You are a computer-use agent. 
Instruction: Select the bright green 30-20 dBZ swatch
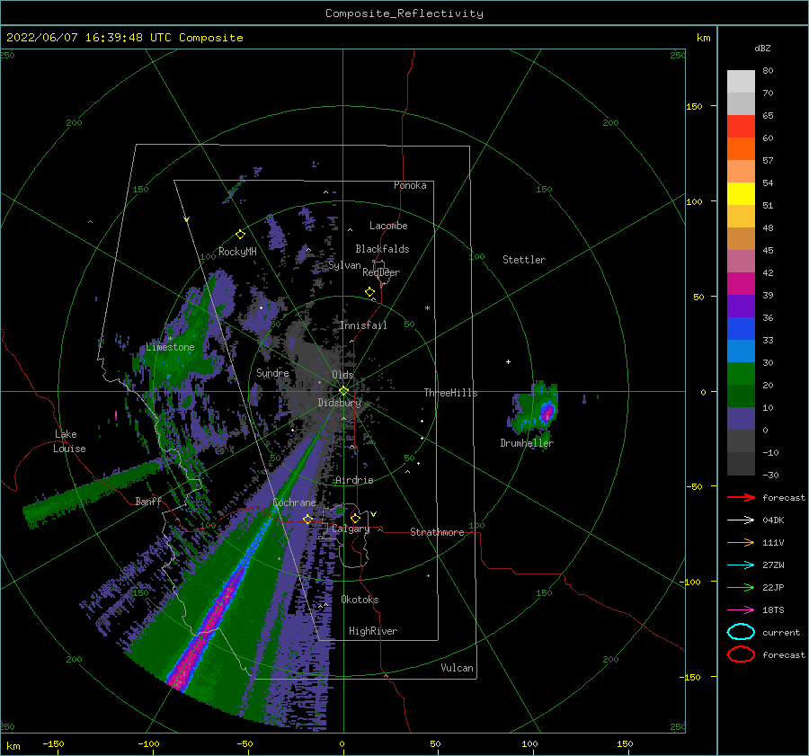point(741,374)
